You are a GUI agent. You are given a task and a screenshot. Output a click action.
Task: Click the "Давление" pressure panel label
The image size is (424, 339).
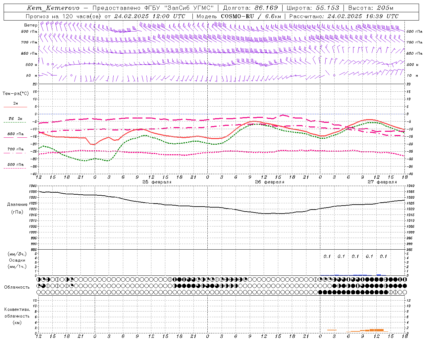click(x=17, y=205)
